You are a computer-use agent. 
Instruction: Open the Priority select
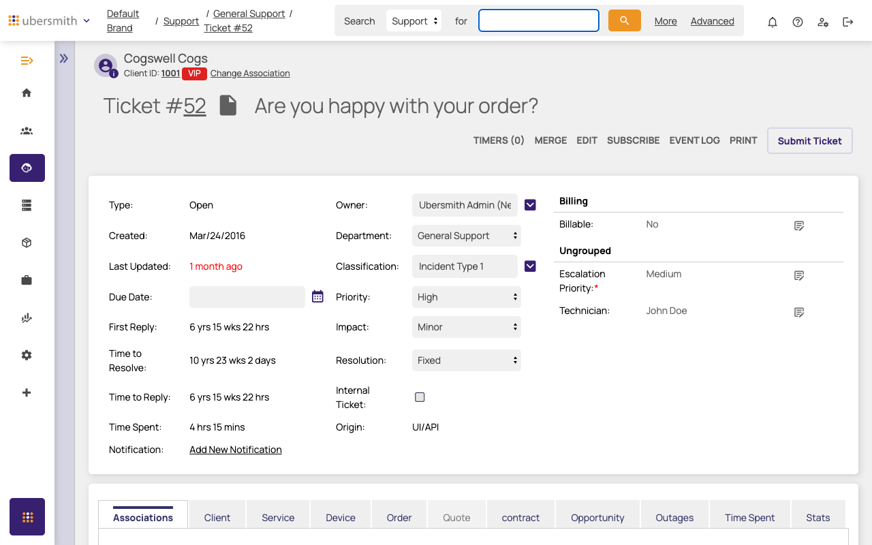point(467,297)
